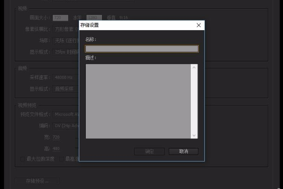Screen dimensions: 283x189
Task: Open the 场序 field order dropdown
Action: (66, 41)
